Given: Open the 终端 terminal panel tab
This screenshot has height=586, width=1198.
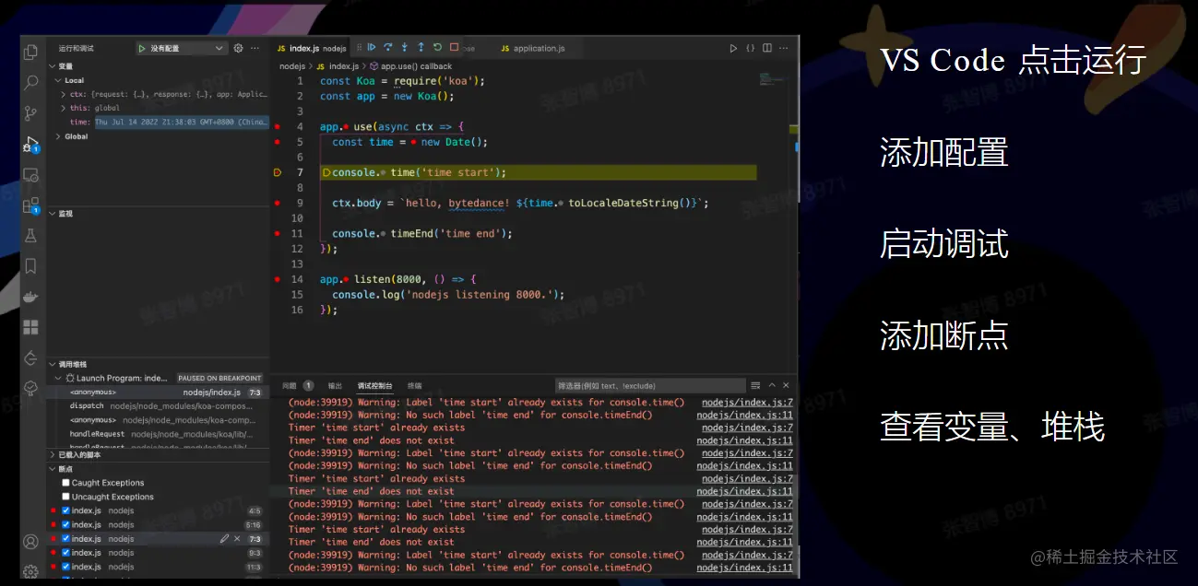Looking at the screenshot, I should (x=415, y=386).
